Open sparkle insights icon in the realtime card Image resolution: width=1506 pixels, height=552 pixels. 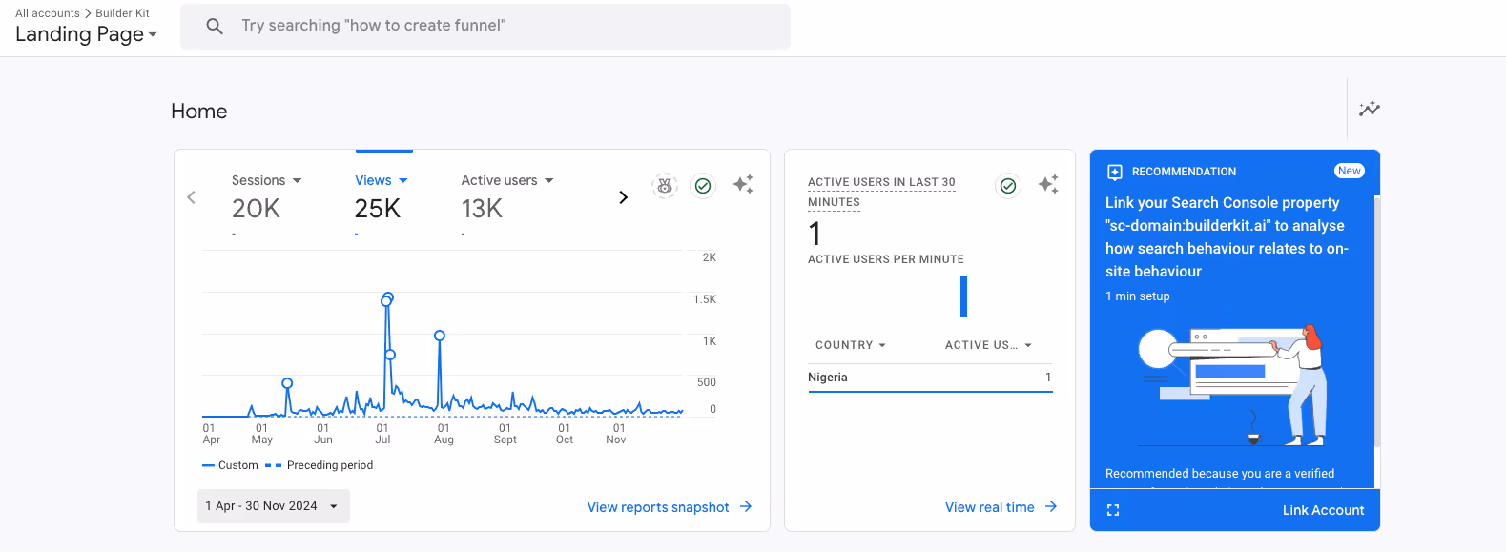(x=1048, y=185)
